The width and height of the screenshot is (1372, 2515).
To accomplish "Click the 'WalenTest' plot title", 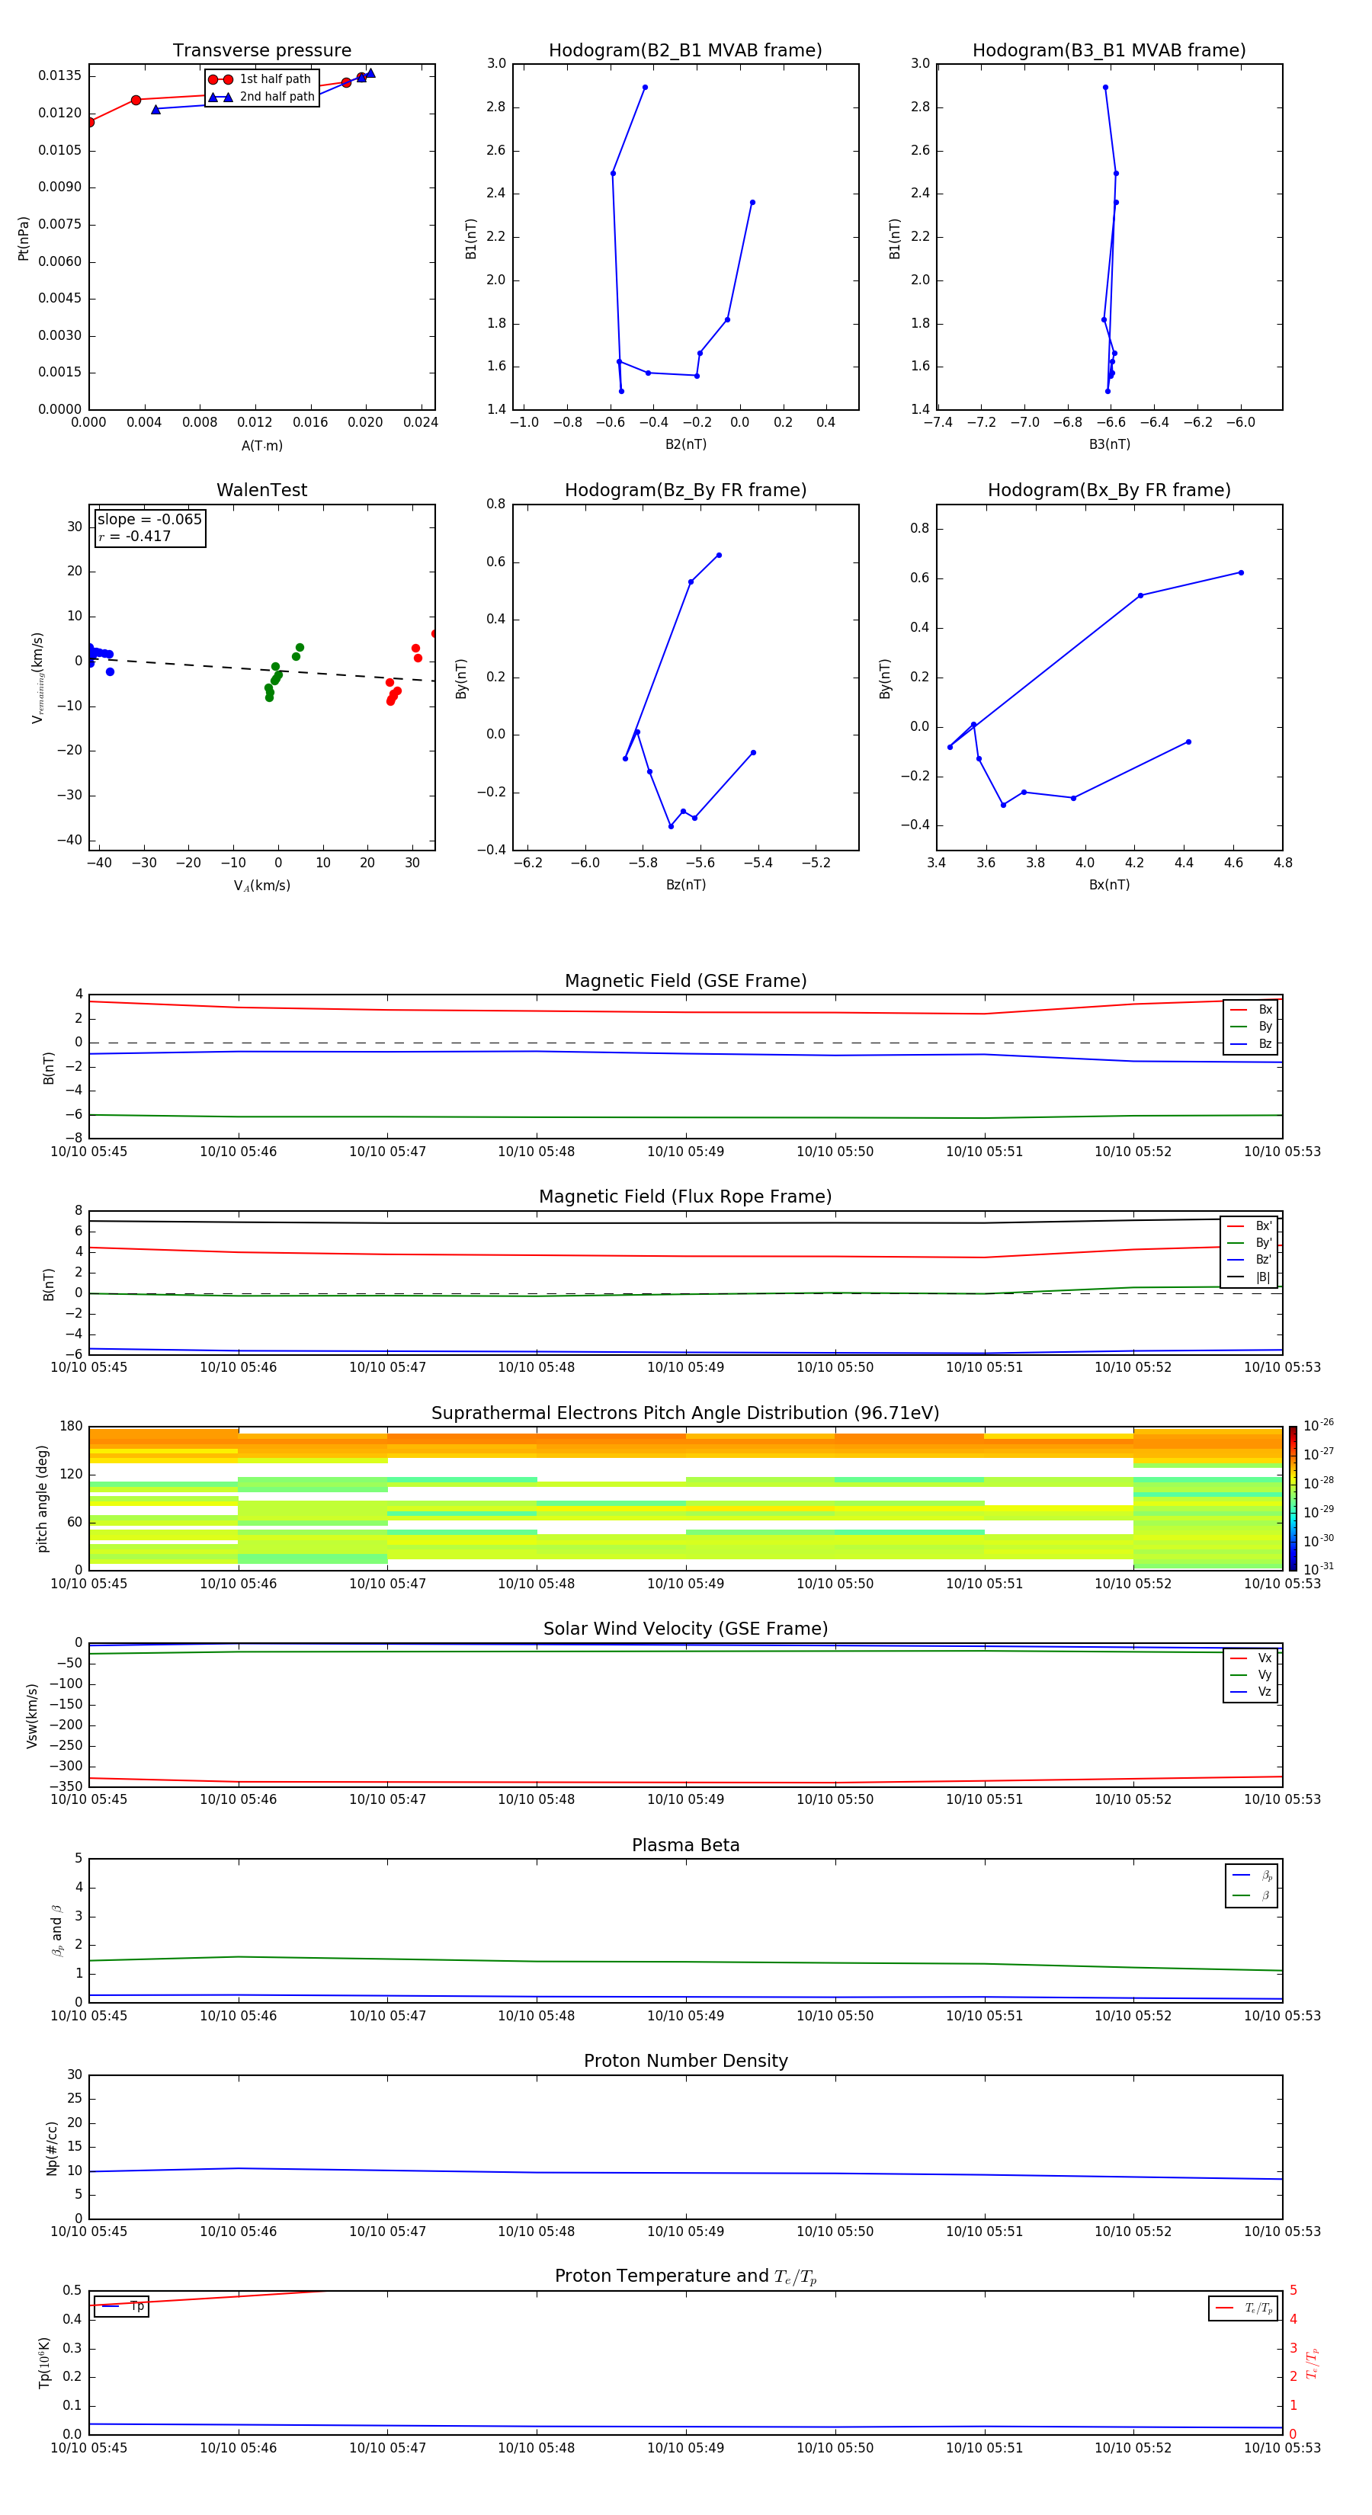I will 261,490.
